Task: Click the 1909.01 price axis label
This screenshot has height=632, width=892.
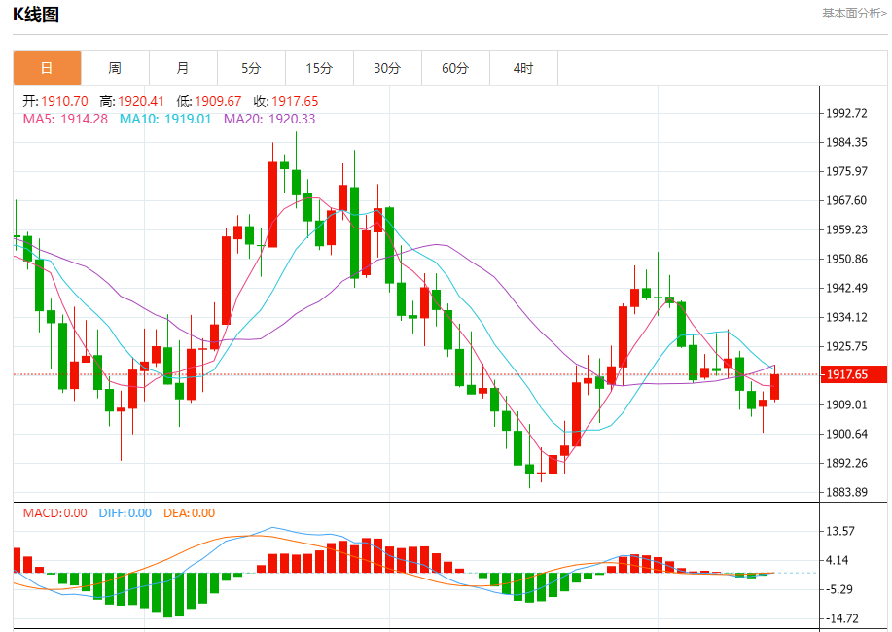Action: click(846, 404)
